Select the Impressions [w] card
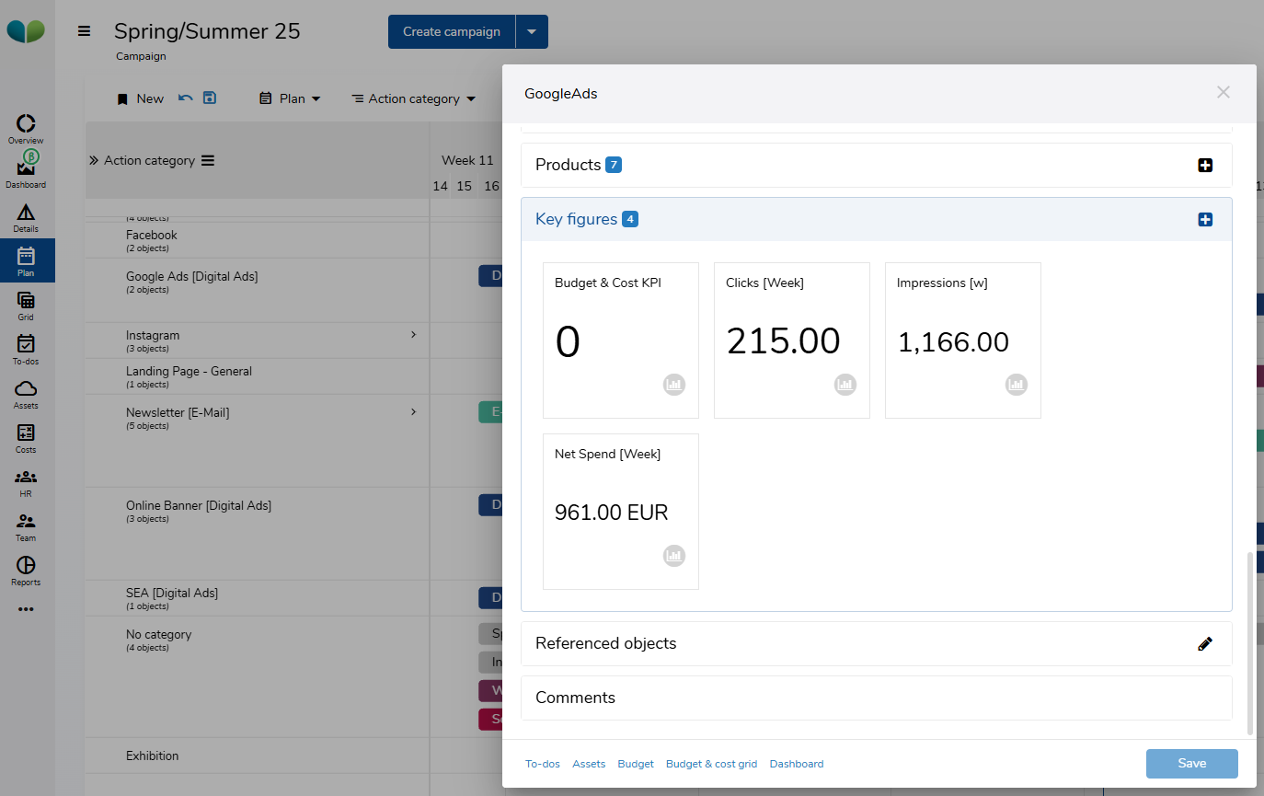 [x=963, y=340]
